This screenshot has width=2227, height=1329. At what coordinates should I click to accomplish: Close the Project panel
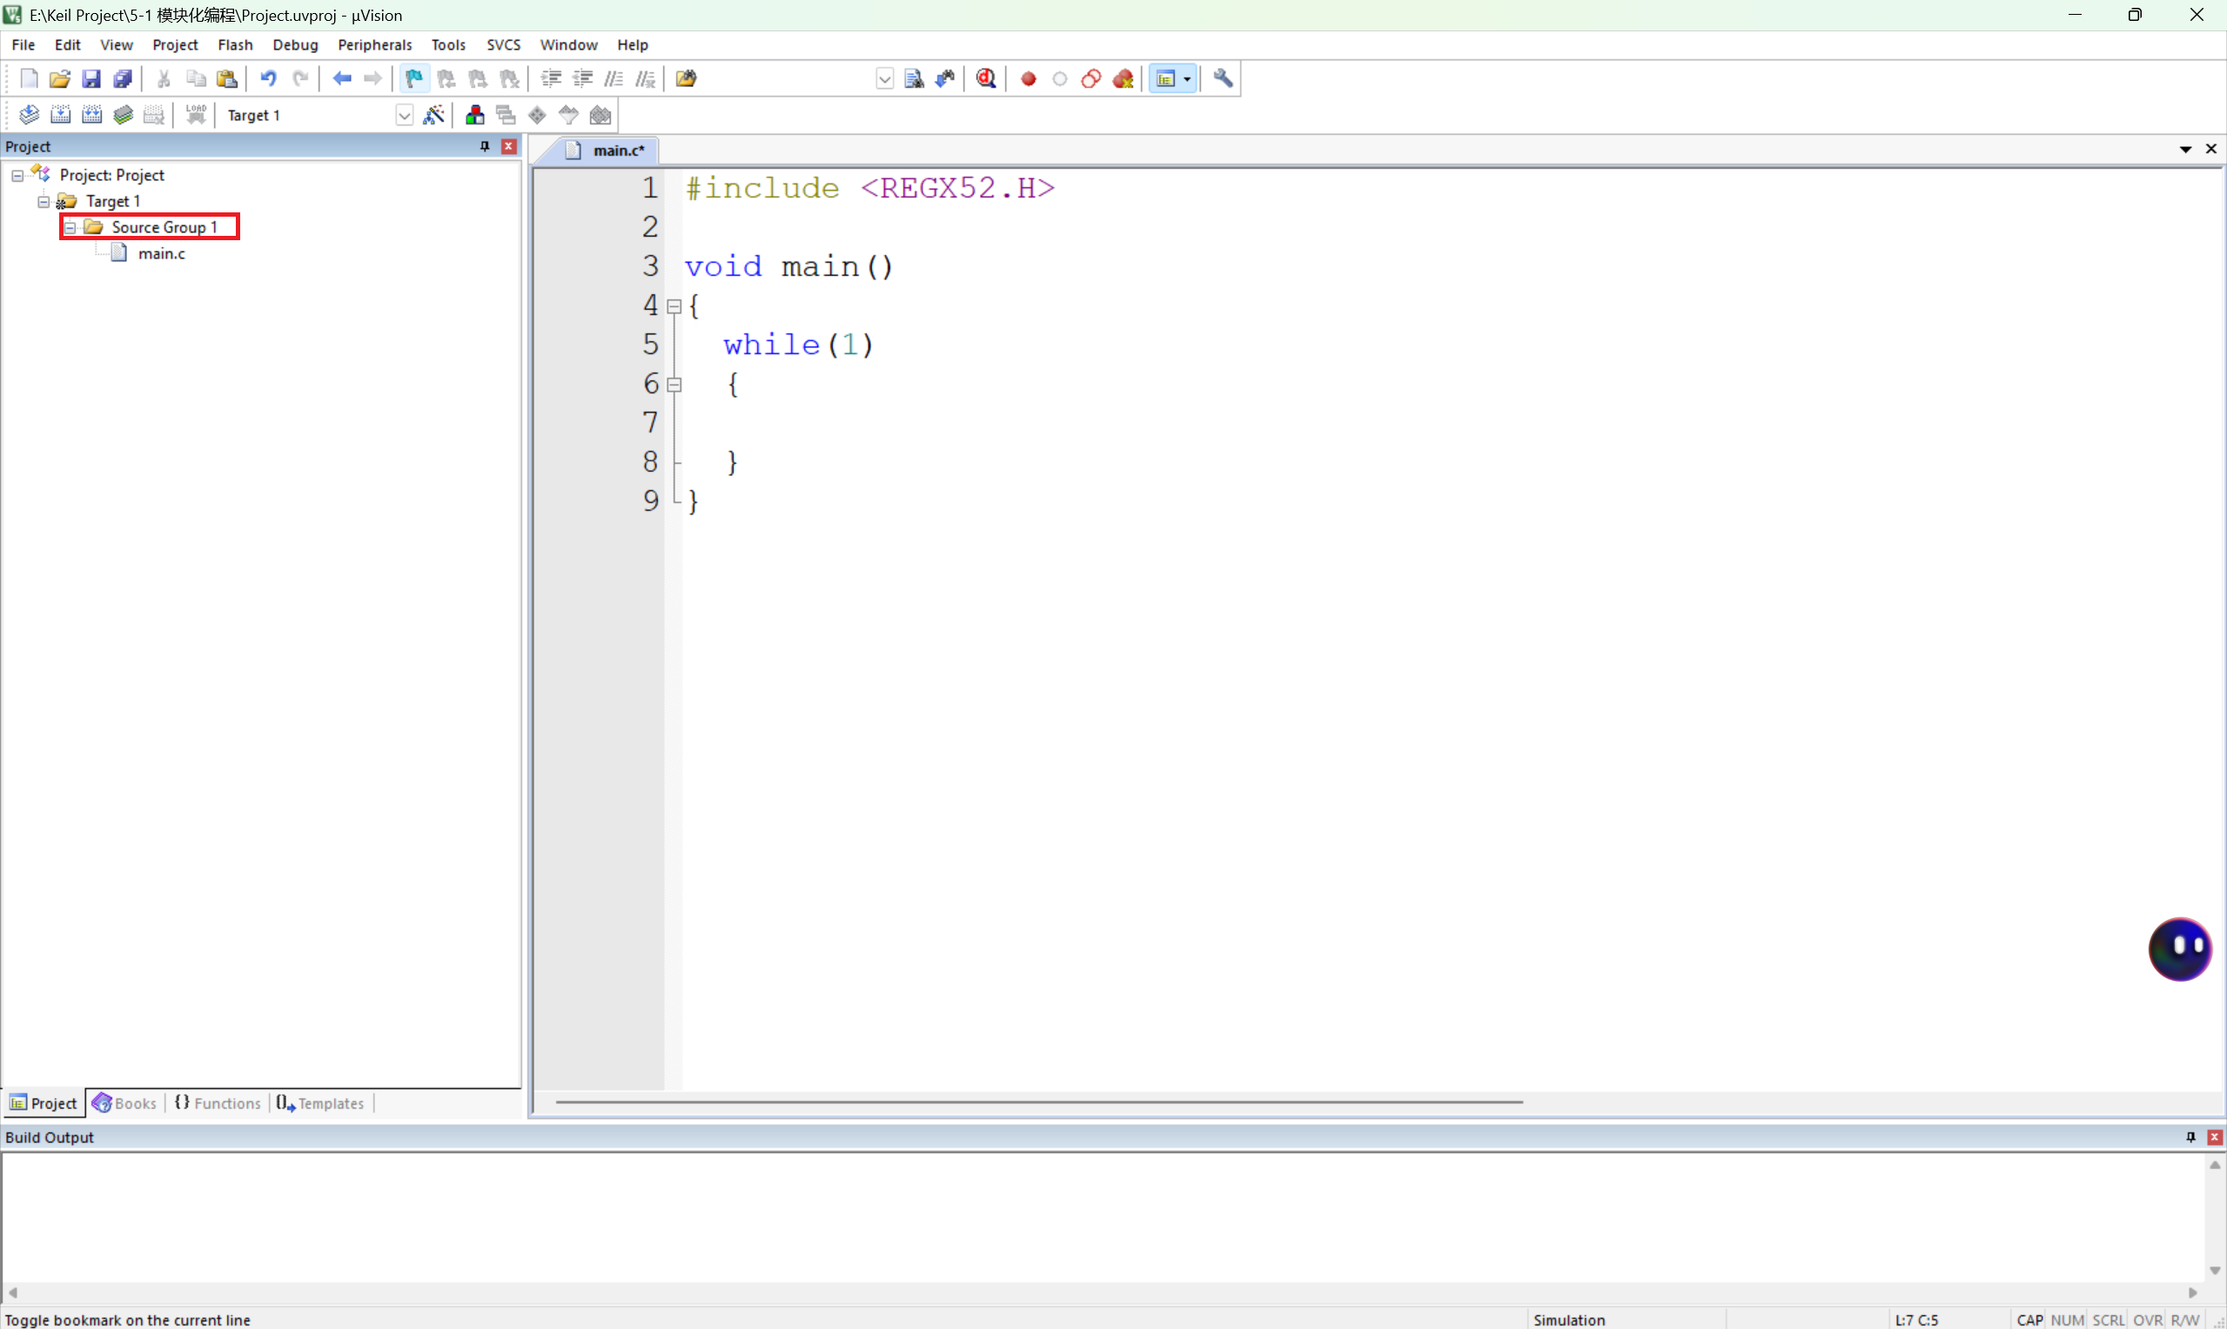tap(508, 146)
